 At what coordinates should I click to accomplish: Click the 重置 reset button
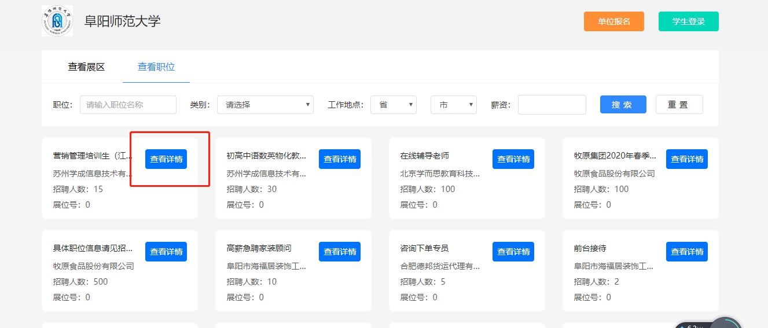679,105
